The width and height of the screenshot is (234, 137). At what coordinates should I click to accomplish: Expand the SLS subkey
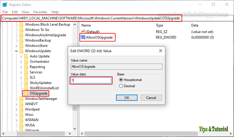click(21, 77)
